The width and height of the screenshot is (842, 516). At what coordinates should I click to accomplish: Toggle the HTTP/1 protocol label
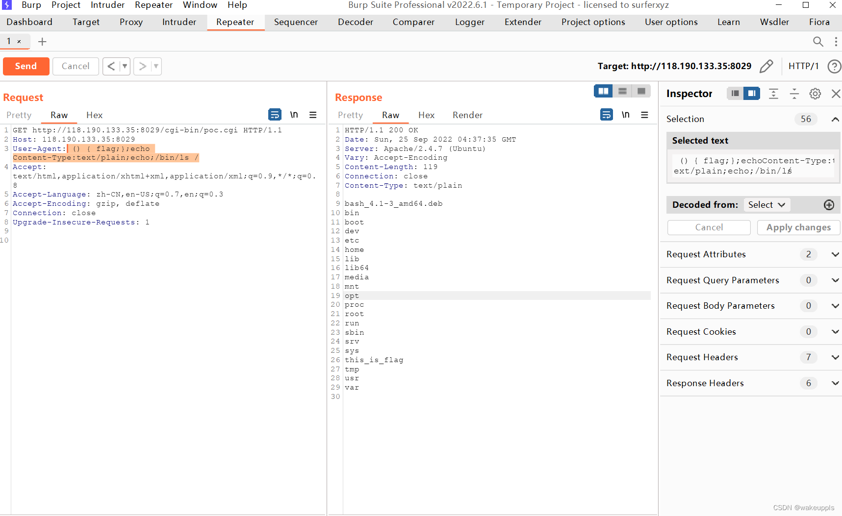(803, 66)
